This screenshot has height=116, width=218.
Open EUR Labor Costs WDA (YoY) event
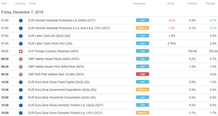[50, 44]
